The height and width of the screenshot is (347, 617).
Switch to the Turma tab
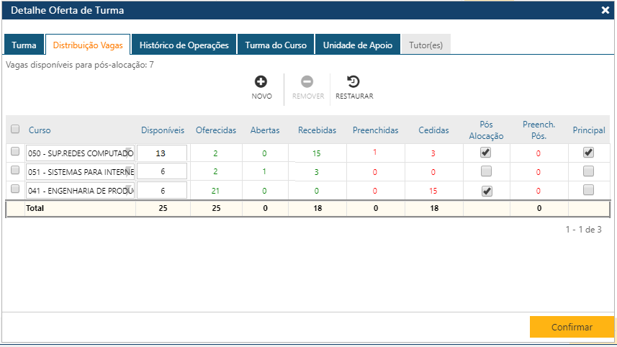pos(24,45)
